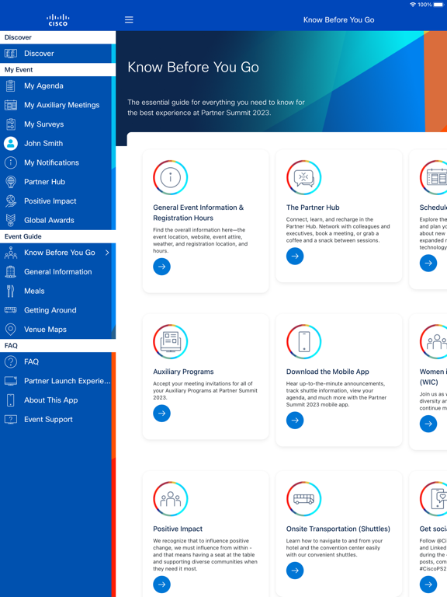Viewport: 447px width, 597px height.
Task: Click the Discover sidebar icon
Action: tap(11, 54)
